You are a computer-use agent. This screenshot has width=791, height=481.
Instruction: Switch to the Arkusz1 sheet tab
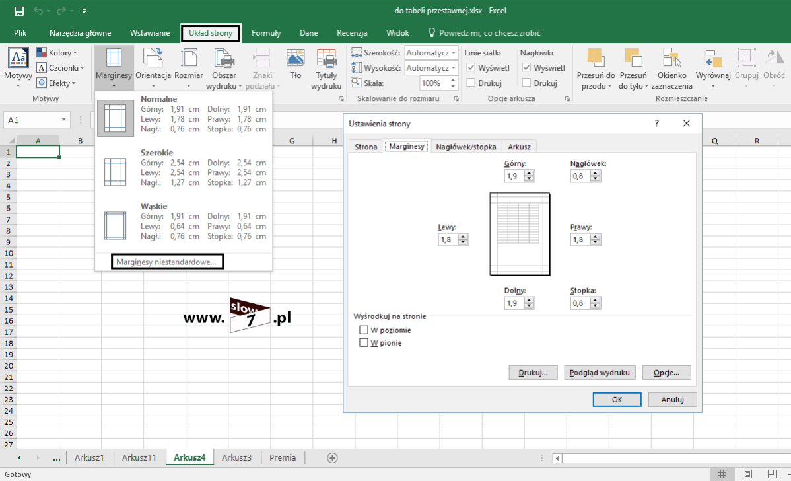89,457
